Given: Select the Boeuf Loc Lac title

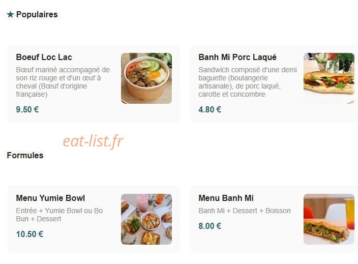Looking at the screenshot, I should click(44, 57).
